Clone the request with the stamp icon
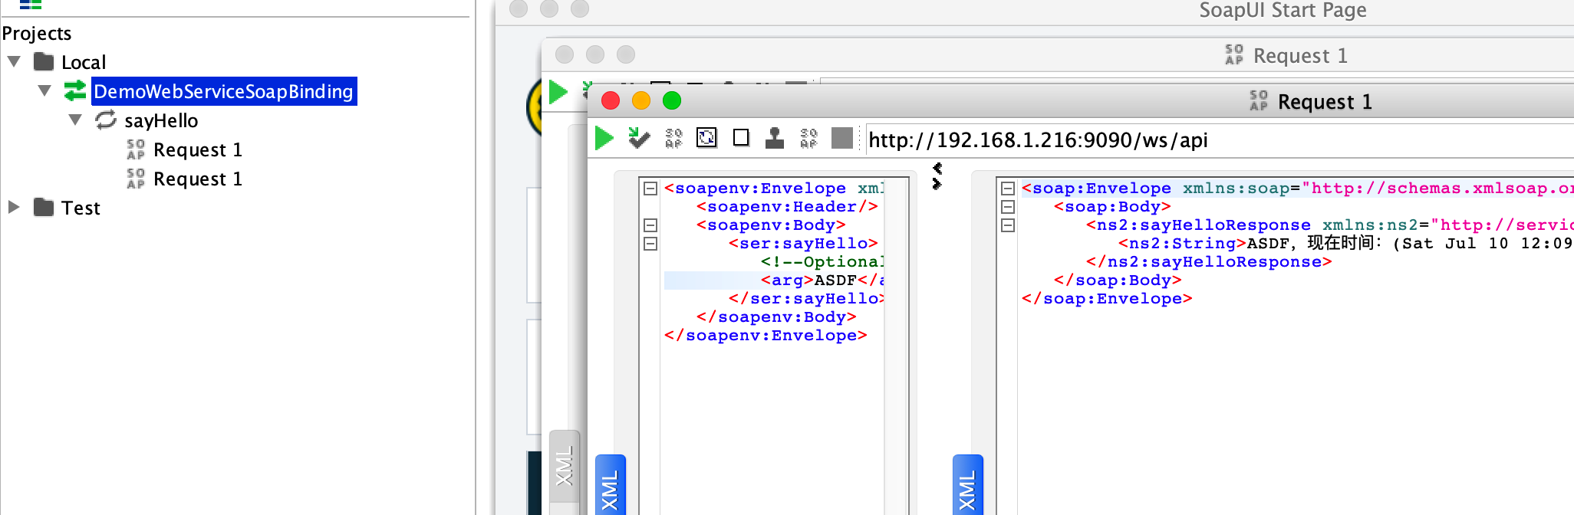This screenshot has height=515, width=1574. pos(775,138)
